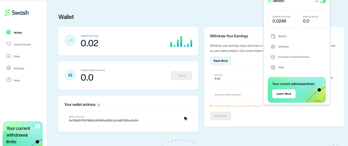Viewport: 348px width, 146px height.
Task: Open Help from the extension popup
Action: (x=281, y=67)
